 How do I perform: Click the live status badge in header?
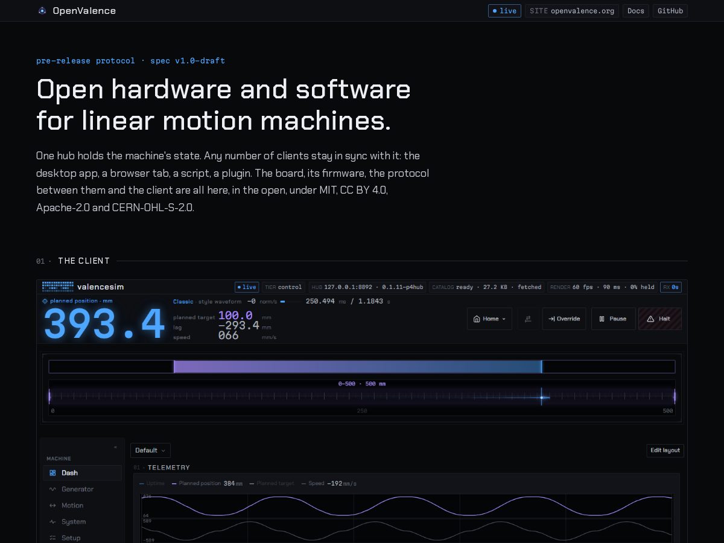504,11
